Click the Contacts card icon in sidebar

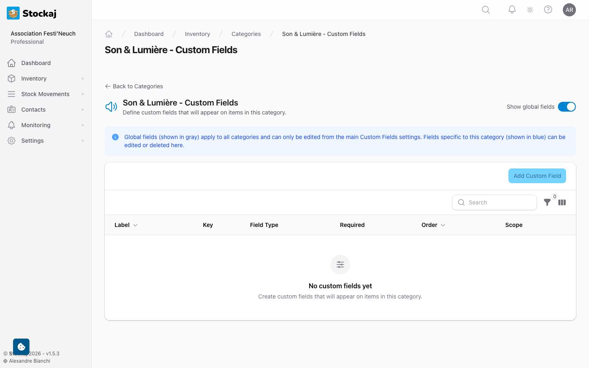tap(11, 110)
